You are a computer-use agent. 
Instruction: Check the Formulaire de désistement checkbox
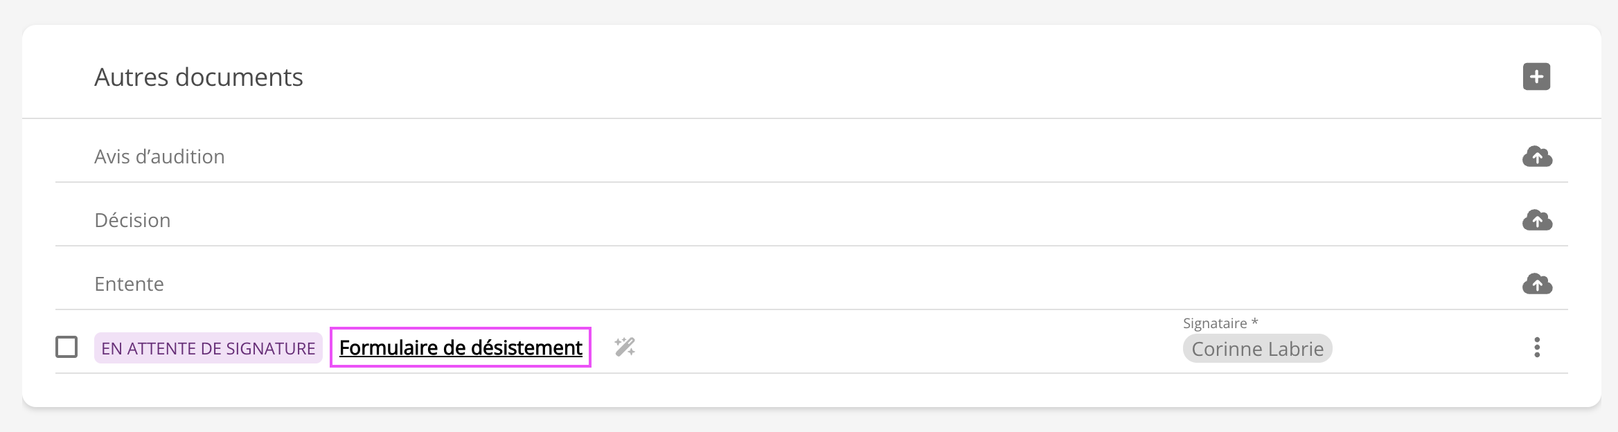point(66,347)
